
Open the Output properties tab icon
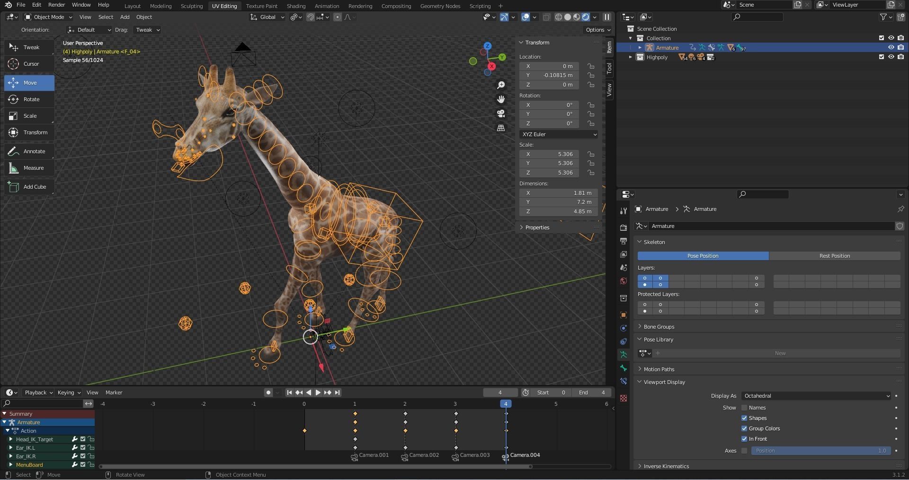pyautogui.click(x=624, y=241)
